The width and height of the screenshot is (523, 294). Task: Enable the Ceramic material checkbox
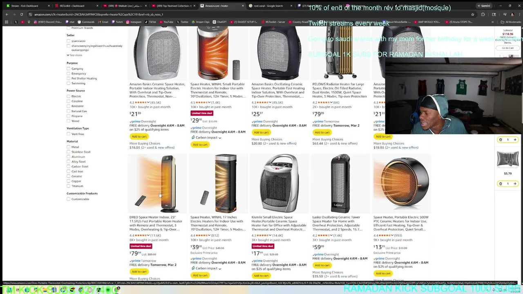click(69, 176)
